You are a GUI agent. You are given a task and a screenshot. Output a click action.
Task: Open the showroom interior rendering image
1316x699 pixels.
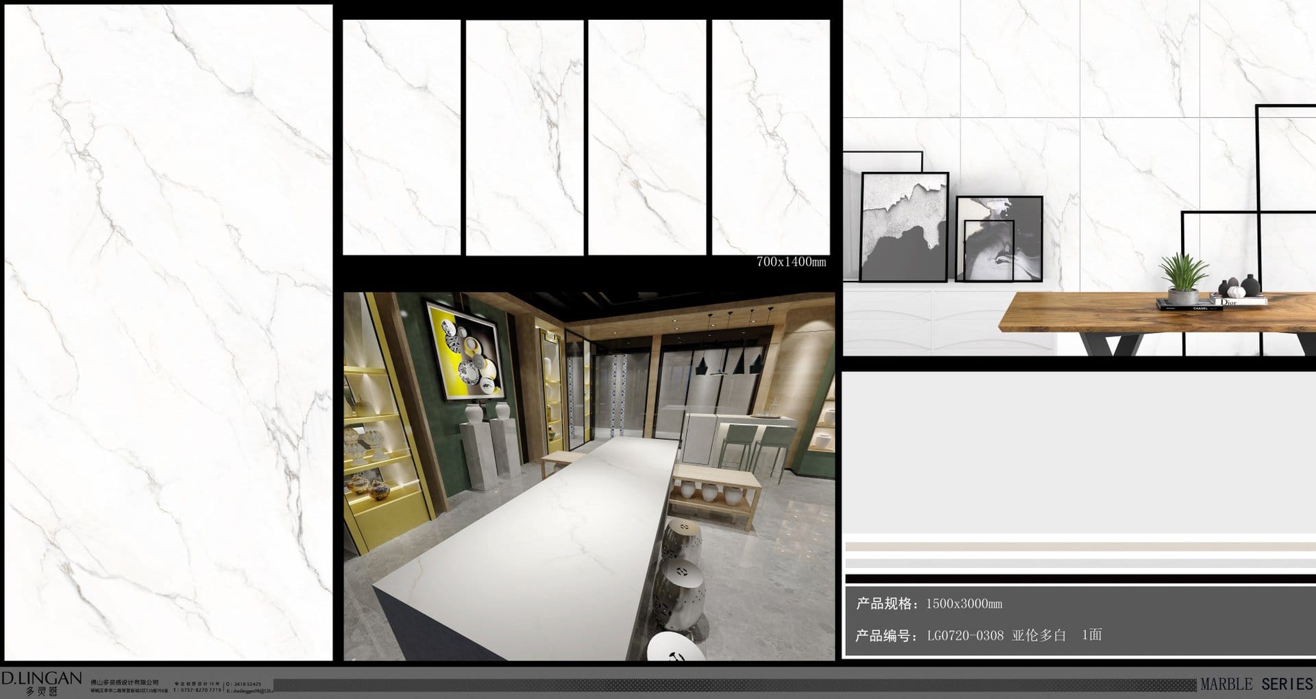[589, 476]
